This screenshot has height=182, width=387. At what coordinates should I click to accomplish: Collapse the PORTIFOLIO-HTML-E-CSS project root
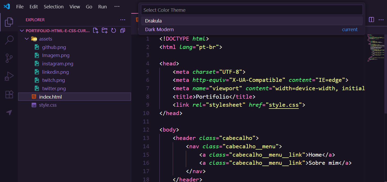(22, 31)
